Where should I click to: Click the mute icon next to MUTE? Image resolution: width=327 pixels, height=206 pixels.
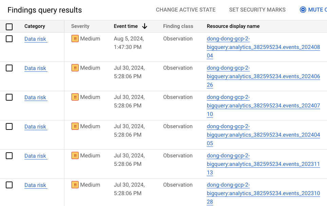click(303, 10)
